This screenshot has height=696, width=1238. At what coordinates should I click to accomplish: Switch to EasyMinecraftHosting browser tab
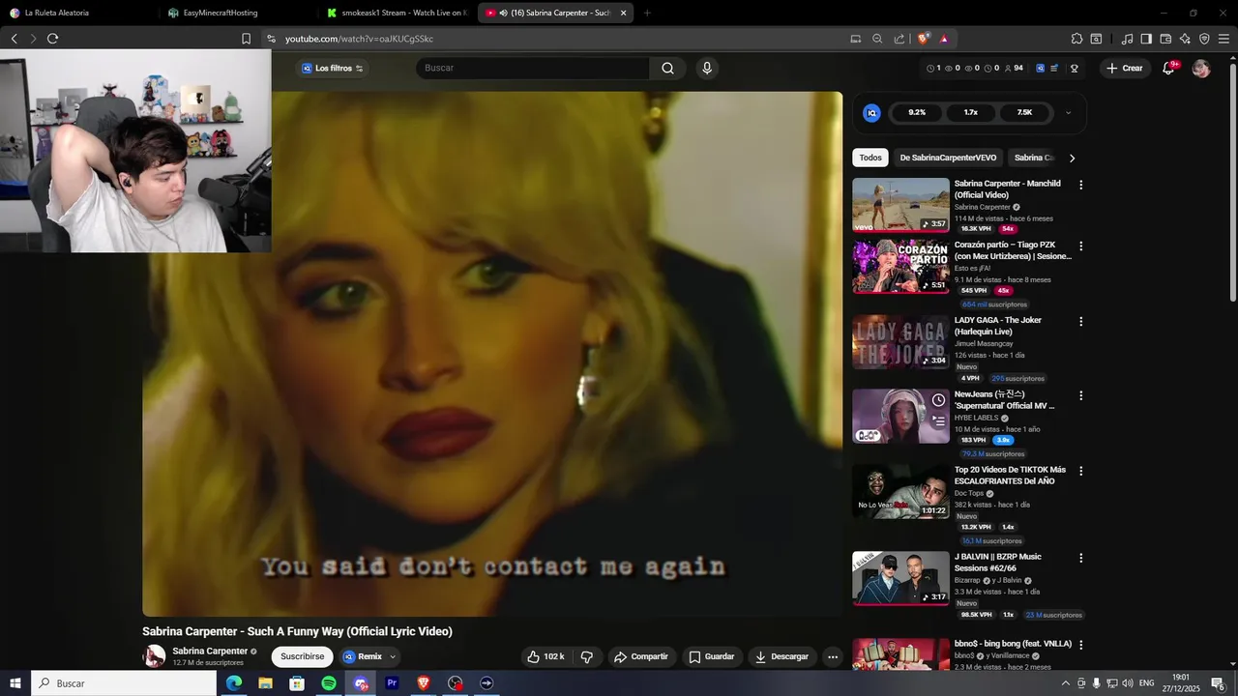tap(237, 13)
